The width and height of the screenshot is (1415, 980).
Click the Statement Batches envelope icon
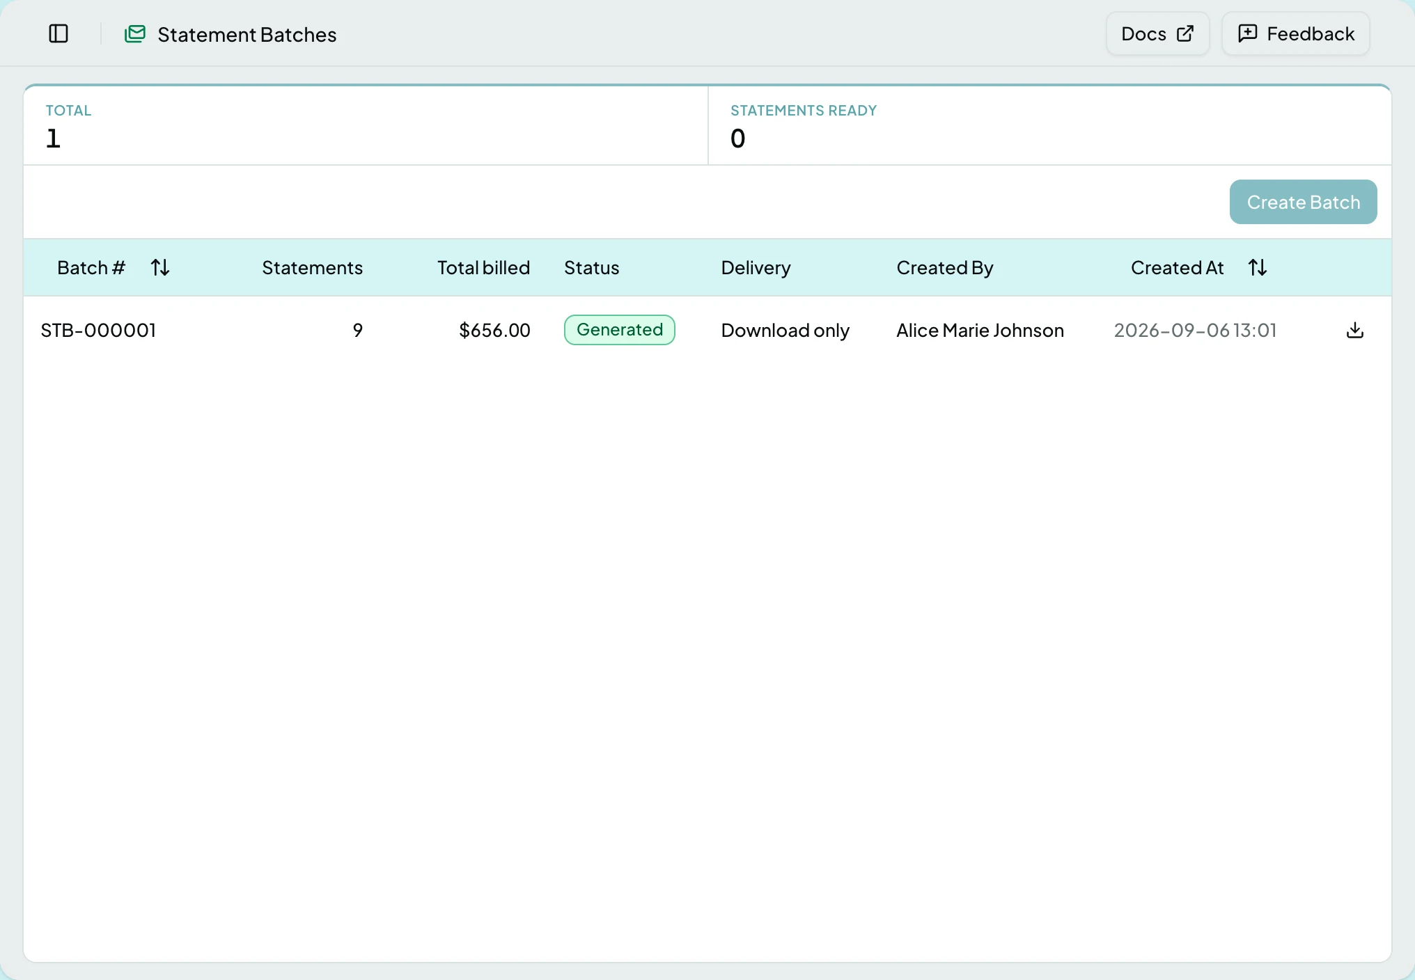134,33
